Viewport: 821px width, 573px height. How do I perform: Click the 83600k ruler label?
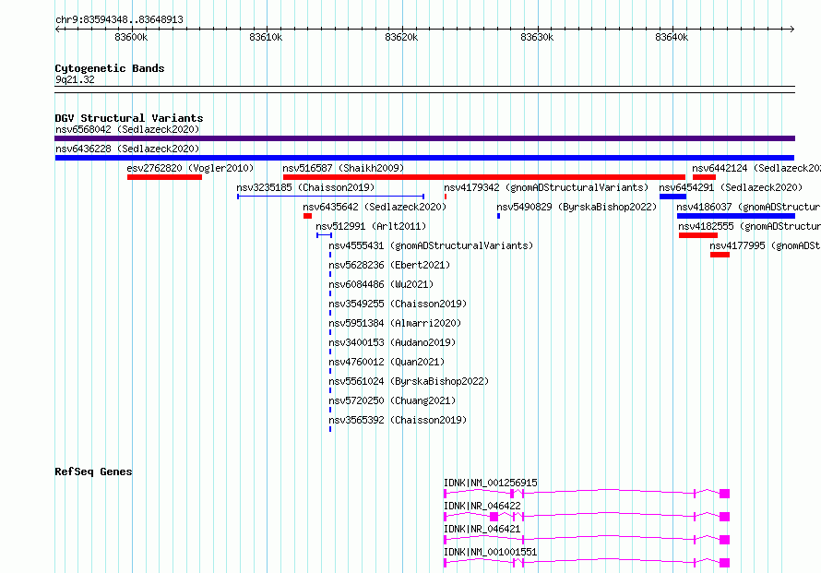[x=131, y=37]
